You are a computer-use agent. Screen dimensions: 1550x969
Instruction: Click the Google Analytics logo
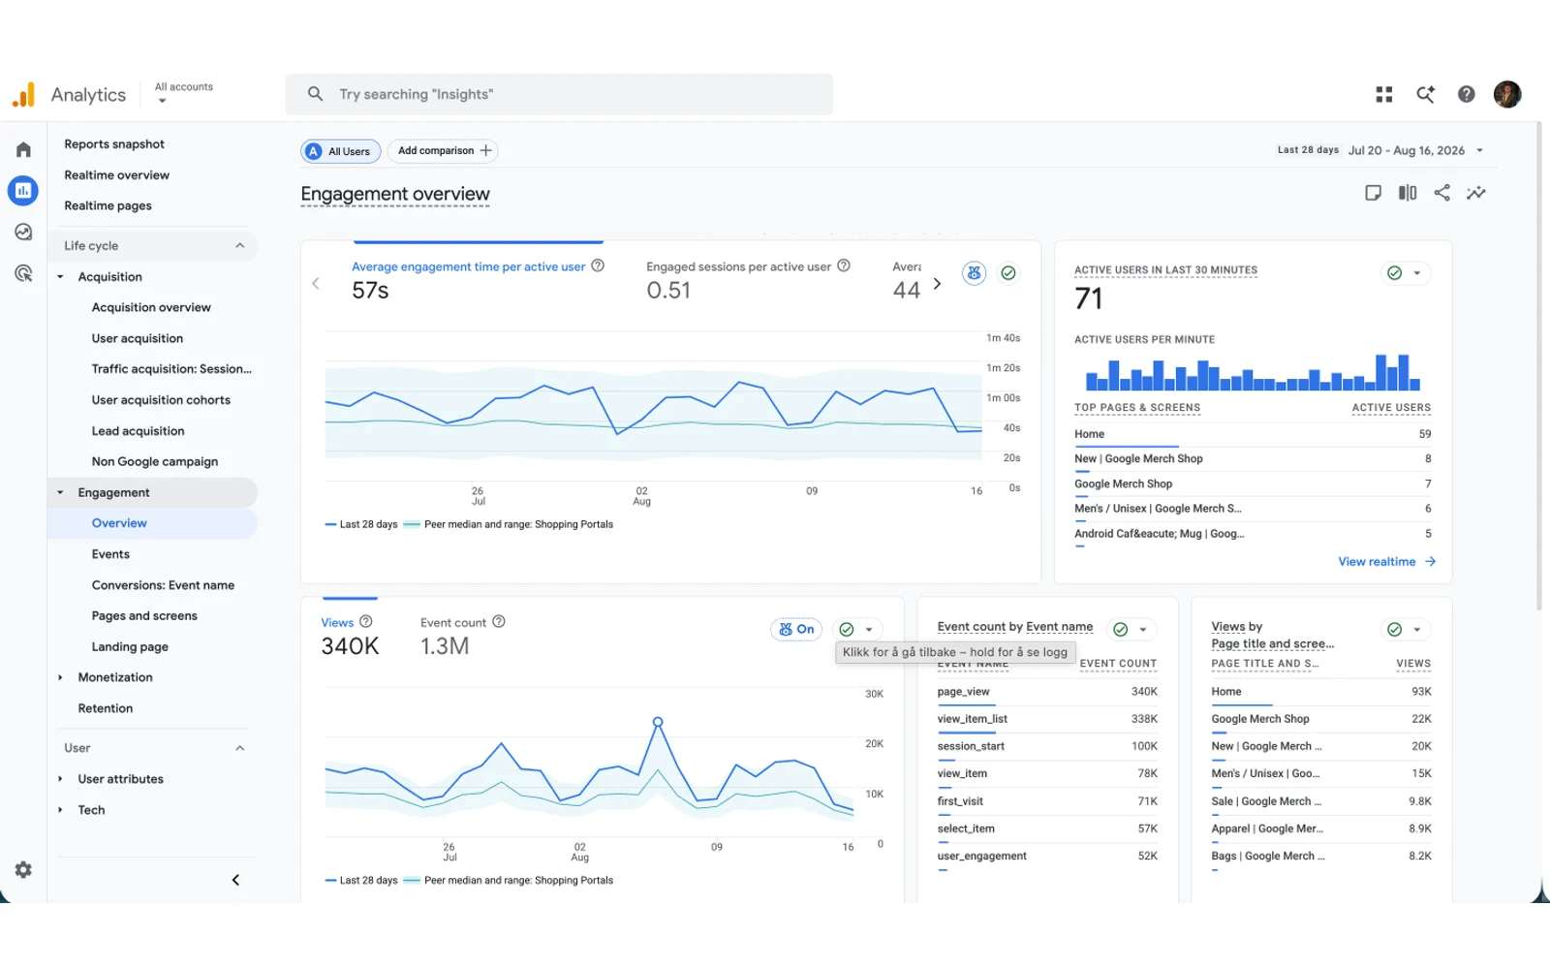coord(23,94)
